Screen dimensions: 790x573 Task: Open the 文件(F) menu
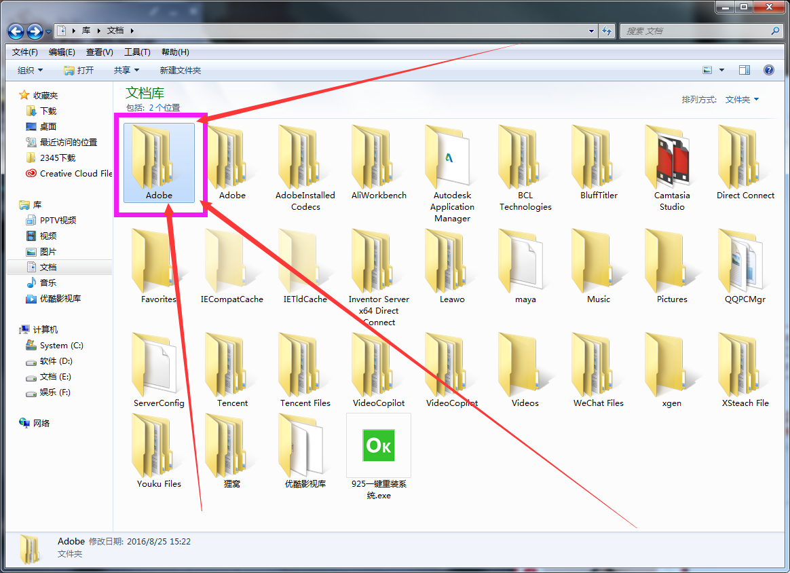point(25,52)
